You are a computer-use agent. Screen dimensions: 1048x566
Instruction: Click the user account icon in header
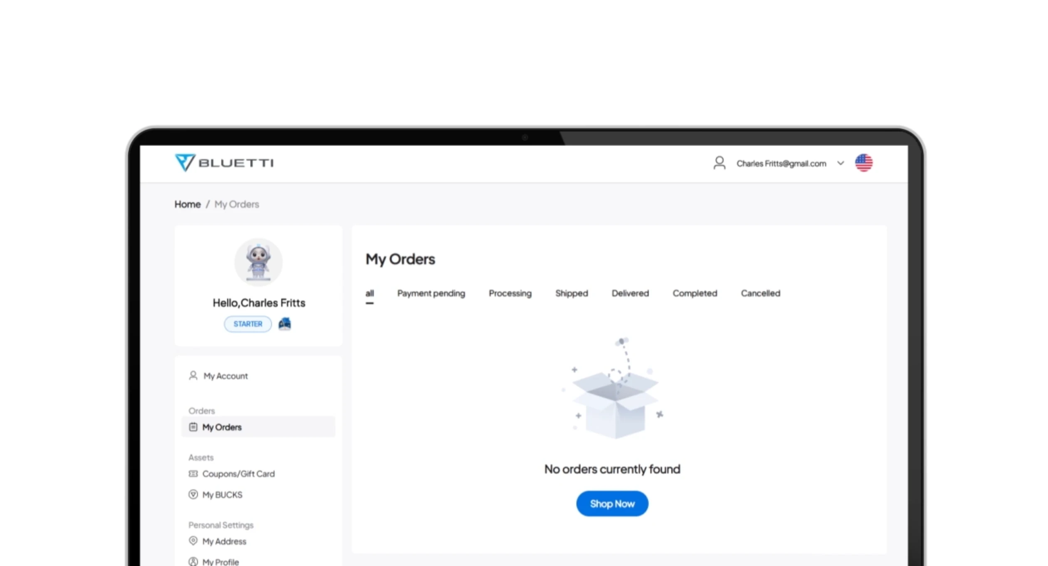(719, 163)
